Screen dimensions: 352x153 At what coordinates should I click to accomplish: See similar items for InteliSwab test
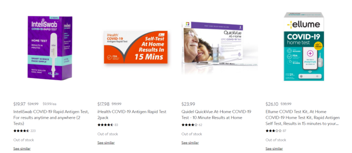coord(22,149)
